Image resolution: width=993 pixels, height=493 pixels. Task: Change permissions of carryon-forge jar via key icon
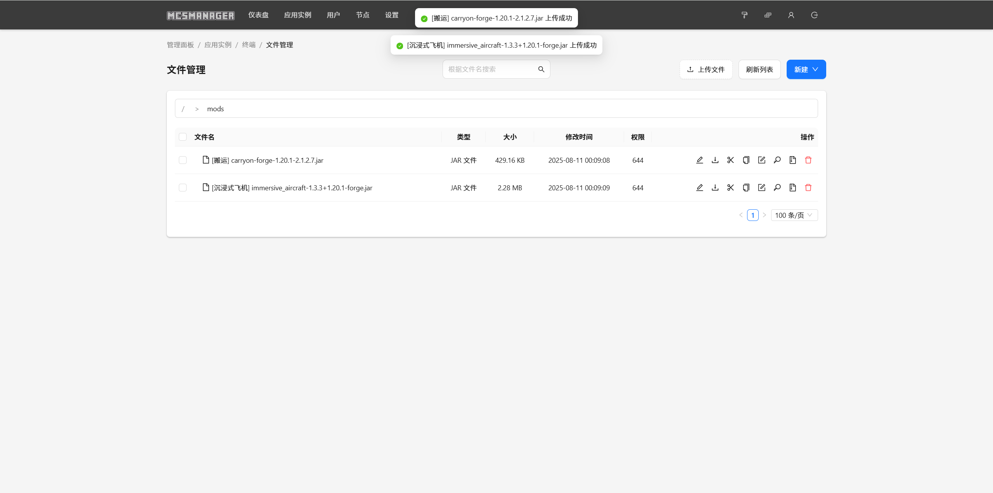777,160
